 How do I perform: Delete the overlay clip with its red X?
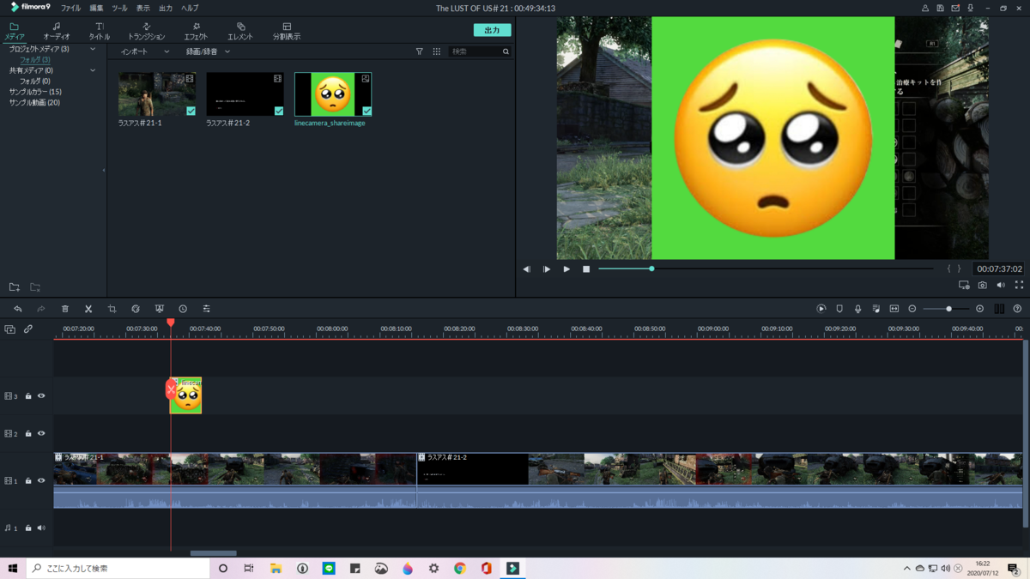coord(171,389)
